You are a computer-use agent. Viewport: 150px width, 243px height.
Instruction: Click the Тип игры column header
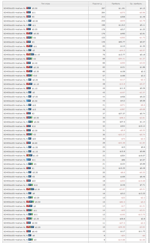(x=46, y=3)
